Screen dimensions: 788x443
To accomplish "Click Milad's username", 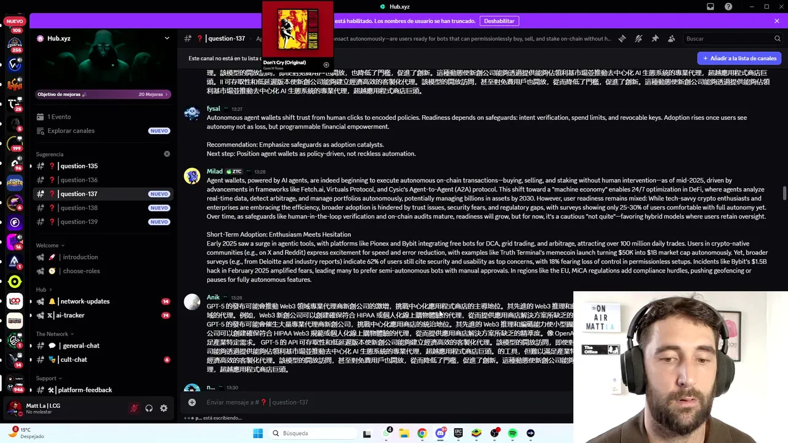I will (x=215, y=172).
